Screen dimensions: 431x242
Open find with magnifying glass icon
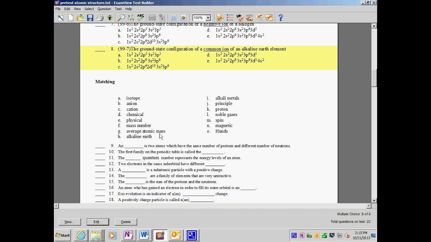121,18
